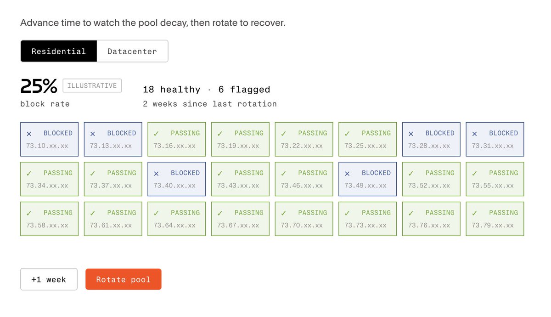
Task: Click the X icon on 73.28.xx.xx tile
Action: [411, 134]
